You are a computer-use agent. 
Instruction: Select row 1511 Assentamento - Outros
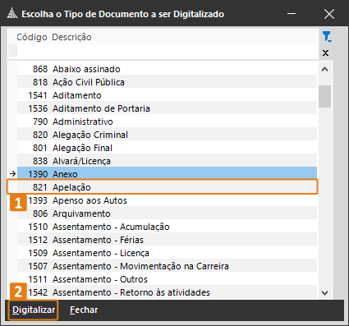167,279
